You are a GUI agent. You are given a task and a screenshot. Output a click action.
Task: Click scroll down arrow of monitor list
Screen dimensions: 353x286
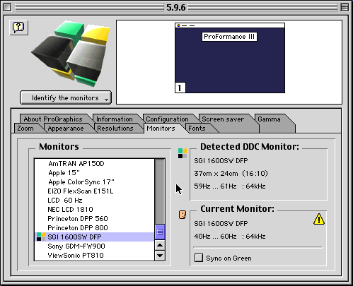tap(160, 256)
